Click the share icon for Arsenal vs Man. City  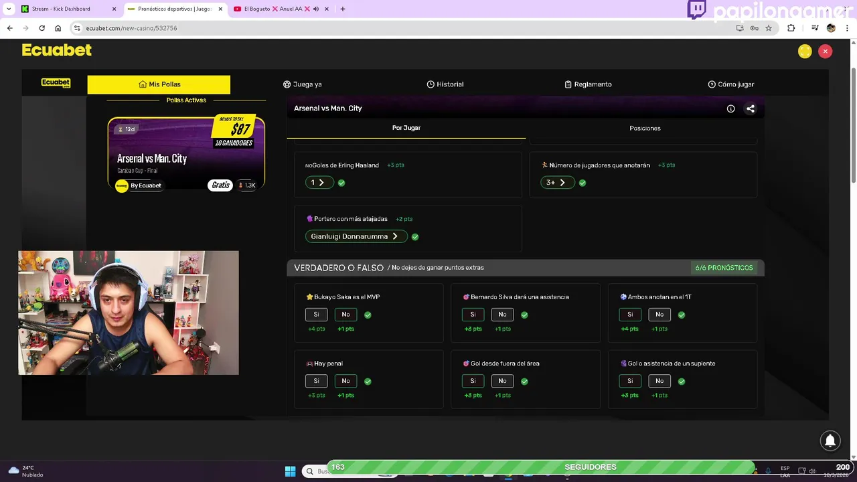(751, 108)
